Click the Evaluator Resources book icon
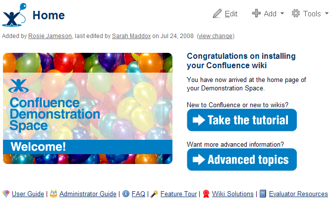The width and height of the screenshot is (332, 206). [x=263, y=194]
